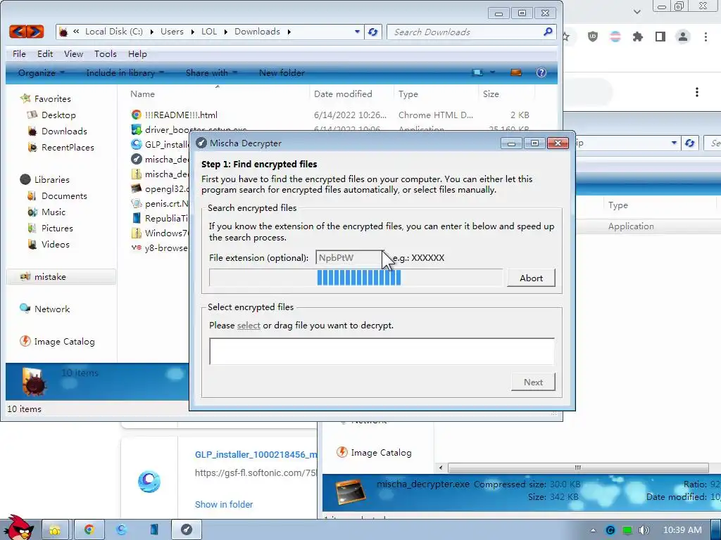Select the mischa_decrypter exe file icon
Viewport: 721px width, 540px height.
[x=136, y=159]
